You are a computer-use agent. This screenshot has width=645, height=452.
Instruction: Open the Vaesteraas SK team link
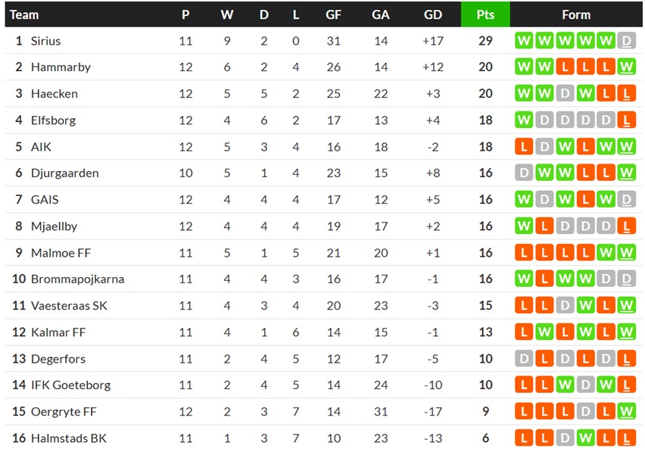[69, 306]
